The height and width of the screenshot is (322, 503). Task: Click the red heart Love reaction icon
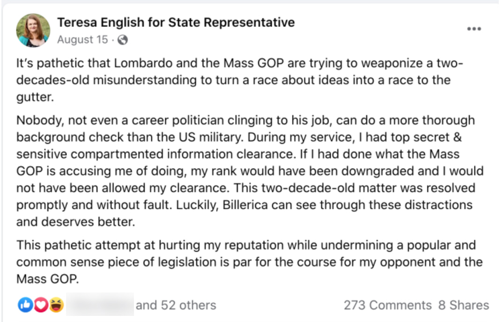[x=40, y=305]
